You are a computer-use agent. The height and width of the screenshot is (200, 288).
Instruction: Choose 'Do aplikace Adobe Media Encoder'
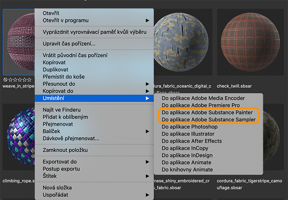203,98
